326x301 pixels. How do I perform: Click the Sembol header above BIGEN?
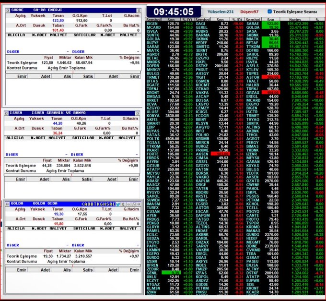[x=153, y=20]
